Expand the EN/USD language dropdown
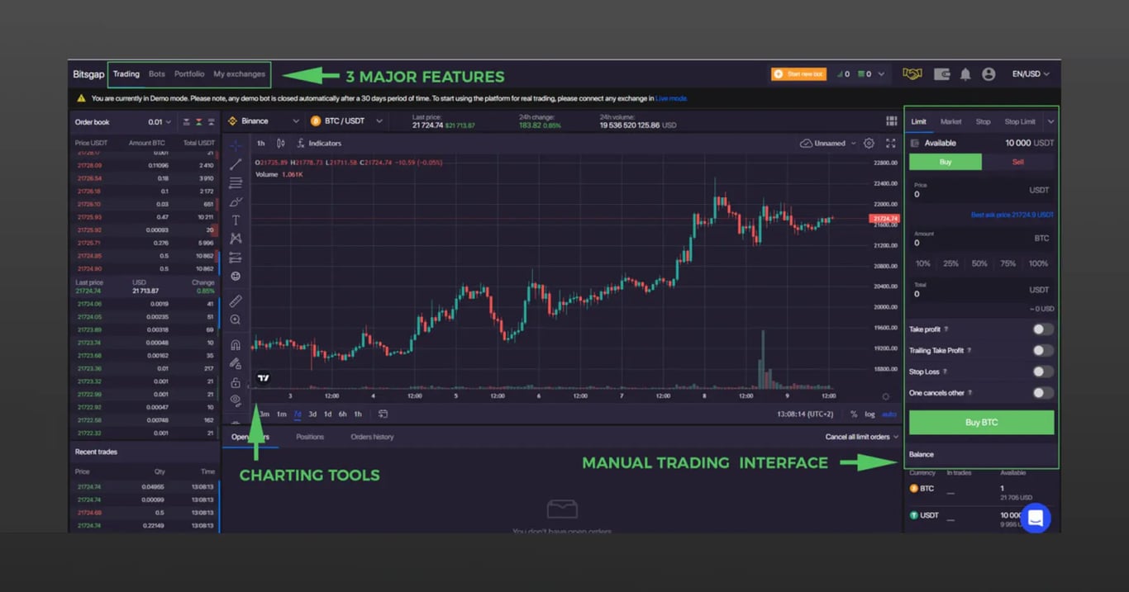Viewport: 1129px width, 592px height. pos(1031,73)
